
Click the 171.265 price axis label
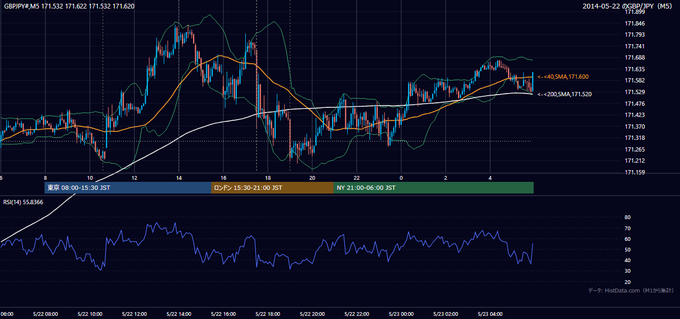click(x=635, y=149)
